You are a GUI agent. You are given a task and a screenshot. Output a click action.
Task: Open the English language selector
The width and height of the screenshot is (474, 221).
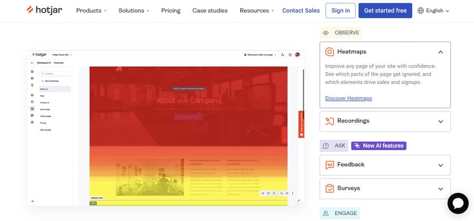click(x=433, y=10)
